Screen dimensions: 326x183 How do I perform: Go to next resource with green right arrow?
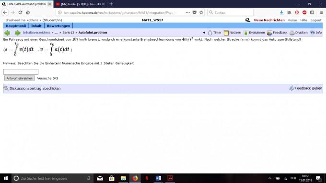coord(18,33)
